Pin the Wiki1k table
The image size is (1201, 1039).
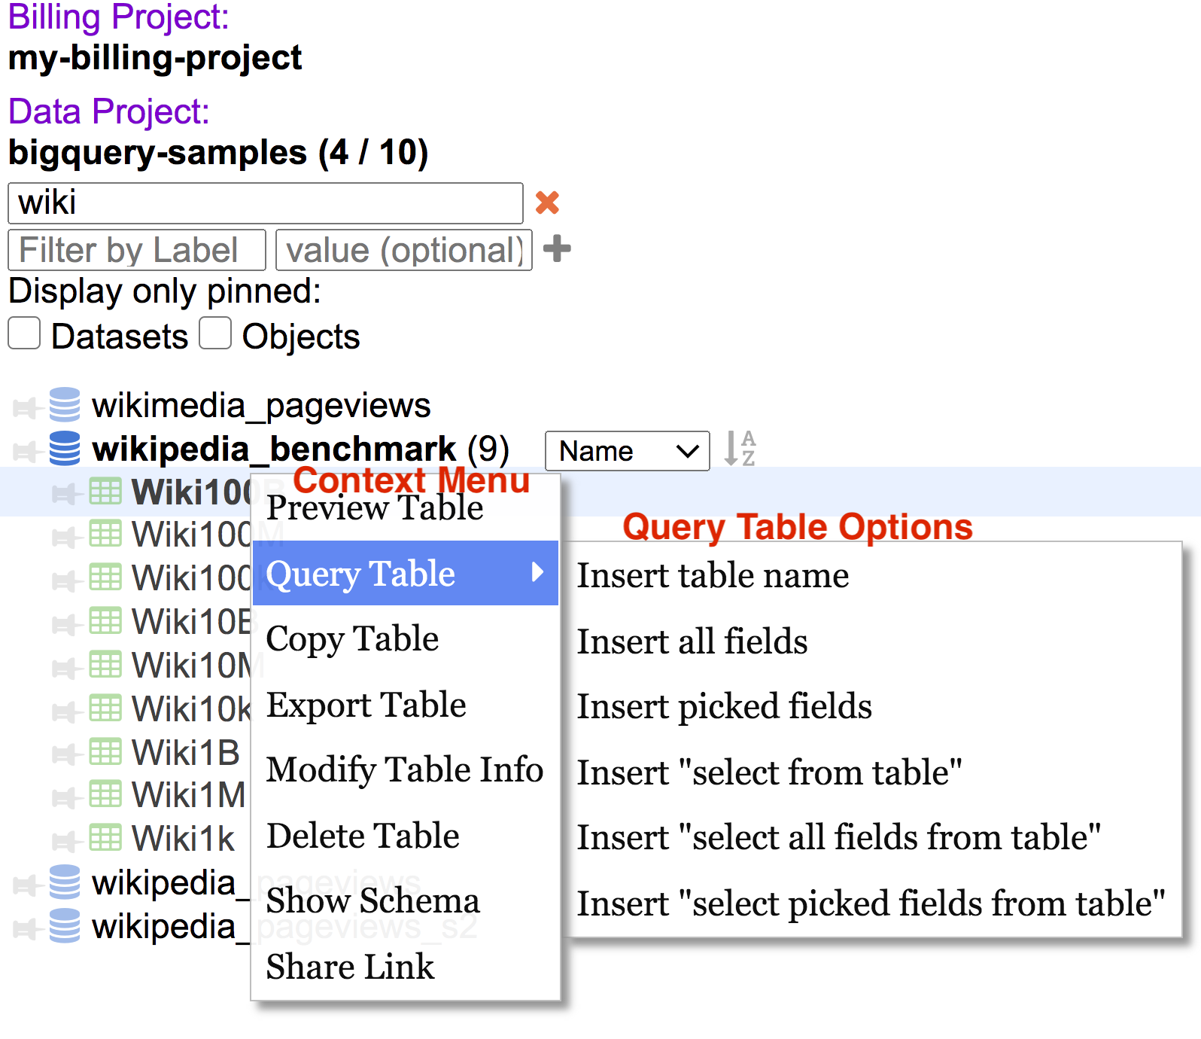(64, 839)
